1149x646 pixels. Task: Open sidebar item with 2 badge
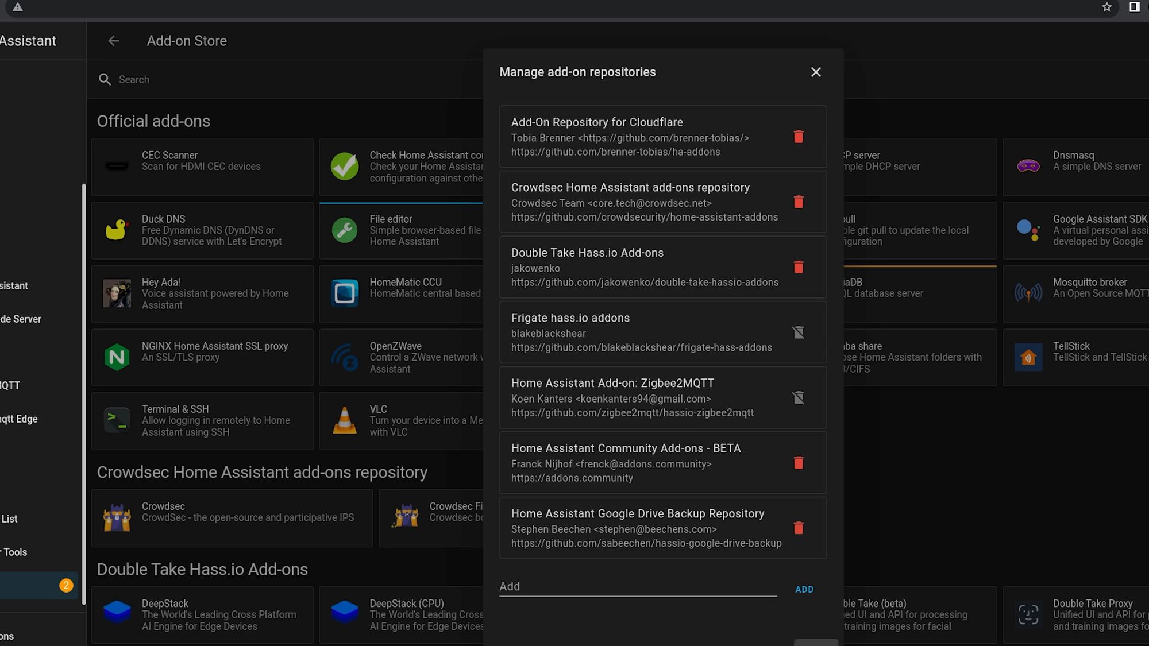click(38, 585)
